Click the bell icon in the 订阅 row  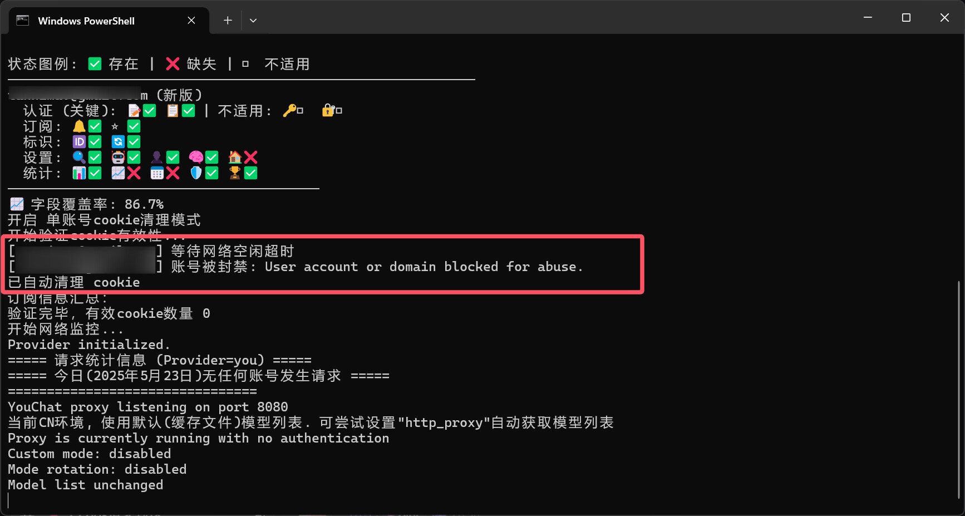coord(80,126)
